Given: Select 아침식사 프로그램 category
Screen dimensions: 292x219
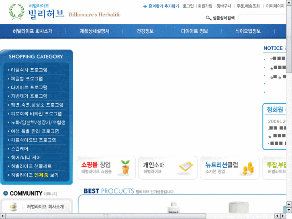Looking at the screenshot, I should click(29, 70).
